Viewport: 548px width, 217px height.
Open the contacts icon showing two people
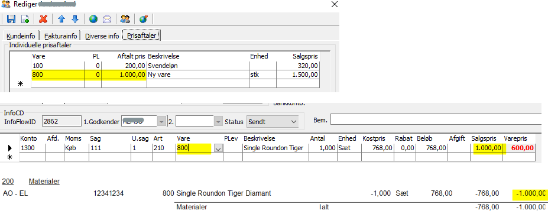[125, 19]
